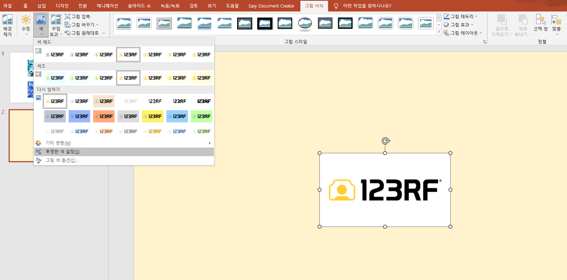This screenshot has height=280, width=567.
Task: Click the 맞춤 align icon
Action: coord(557,20)
